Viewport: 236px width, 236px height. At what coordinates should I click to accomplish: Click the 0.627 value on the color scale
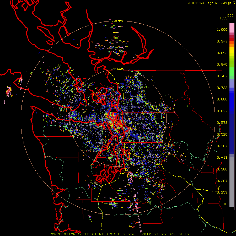coord(222,111)
